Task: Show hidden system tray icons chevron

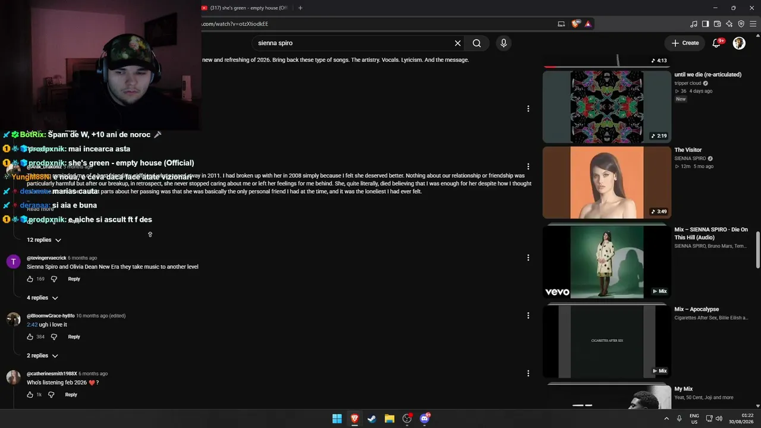Action: point(668,418)
